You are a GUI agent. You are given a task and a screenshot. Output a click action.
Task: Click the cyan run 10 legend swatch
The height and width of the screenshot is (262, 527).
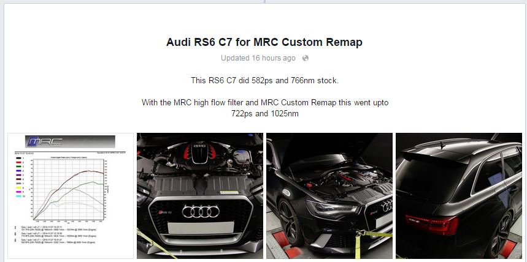coord(18,196)
